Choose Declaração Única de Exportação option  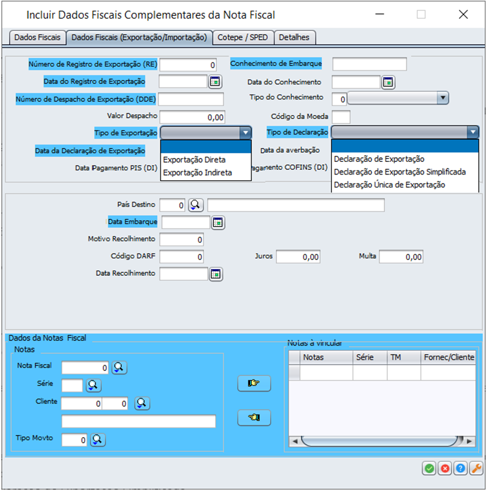point(405,185)
